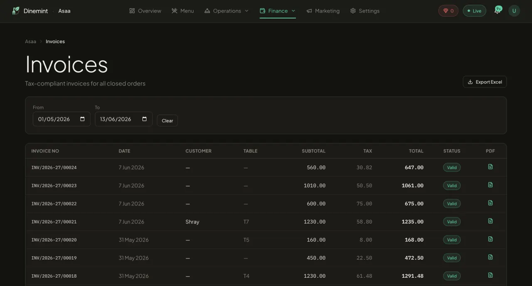Click the Asaa restaurant name in header
Viewport: 532px width, 286px height.
tap(64, 11)
